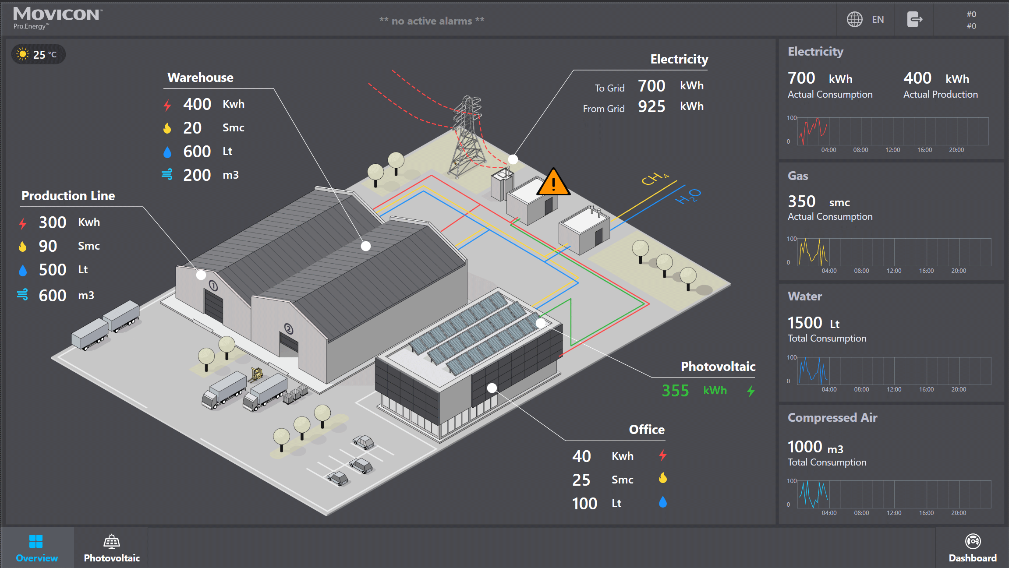The height and width of the screenshot is (568, 1009).
Task: Click the lightning bolt icon under Warehouse
Action: 167,104
